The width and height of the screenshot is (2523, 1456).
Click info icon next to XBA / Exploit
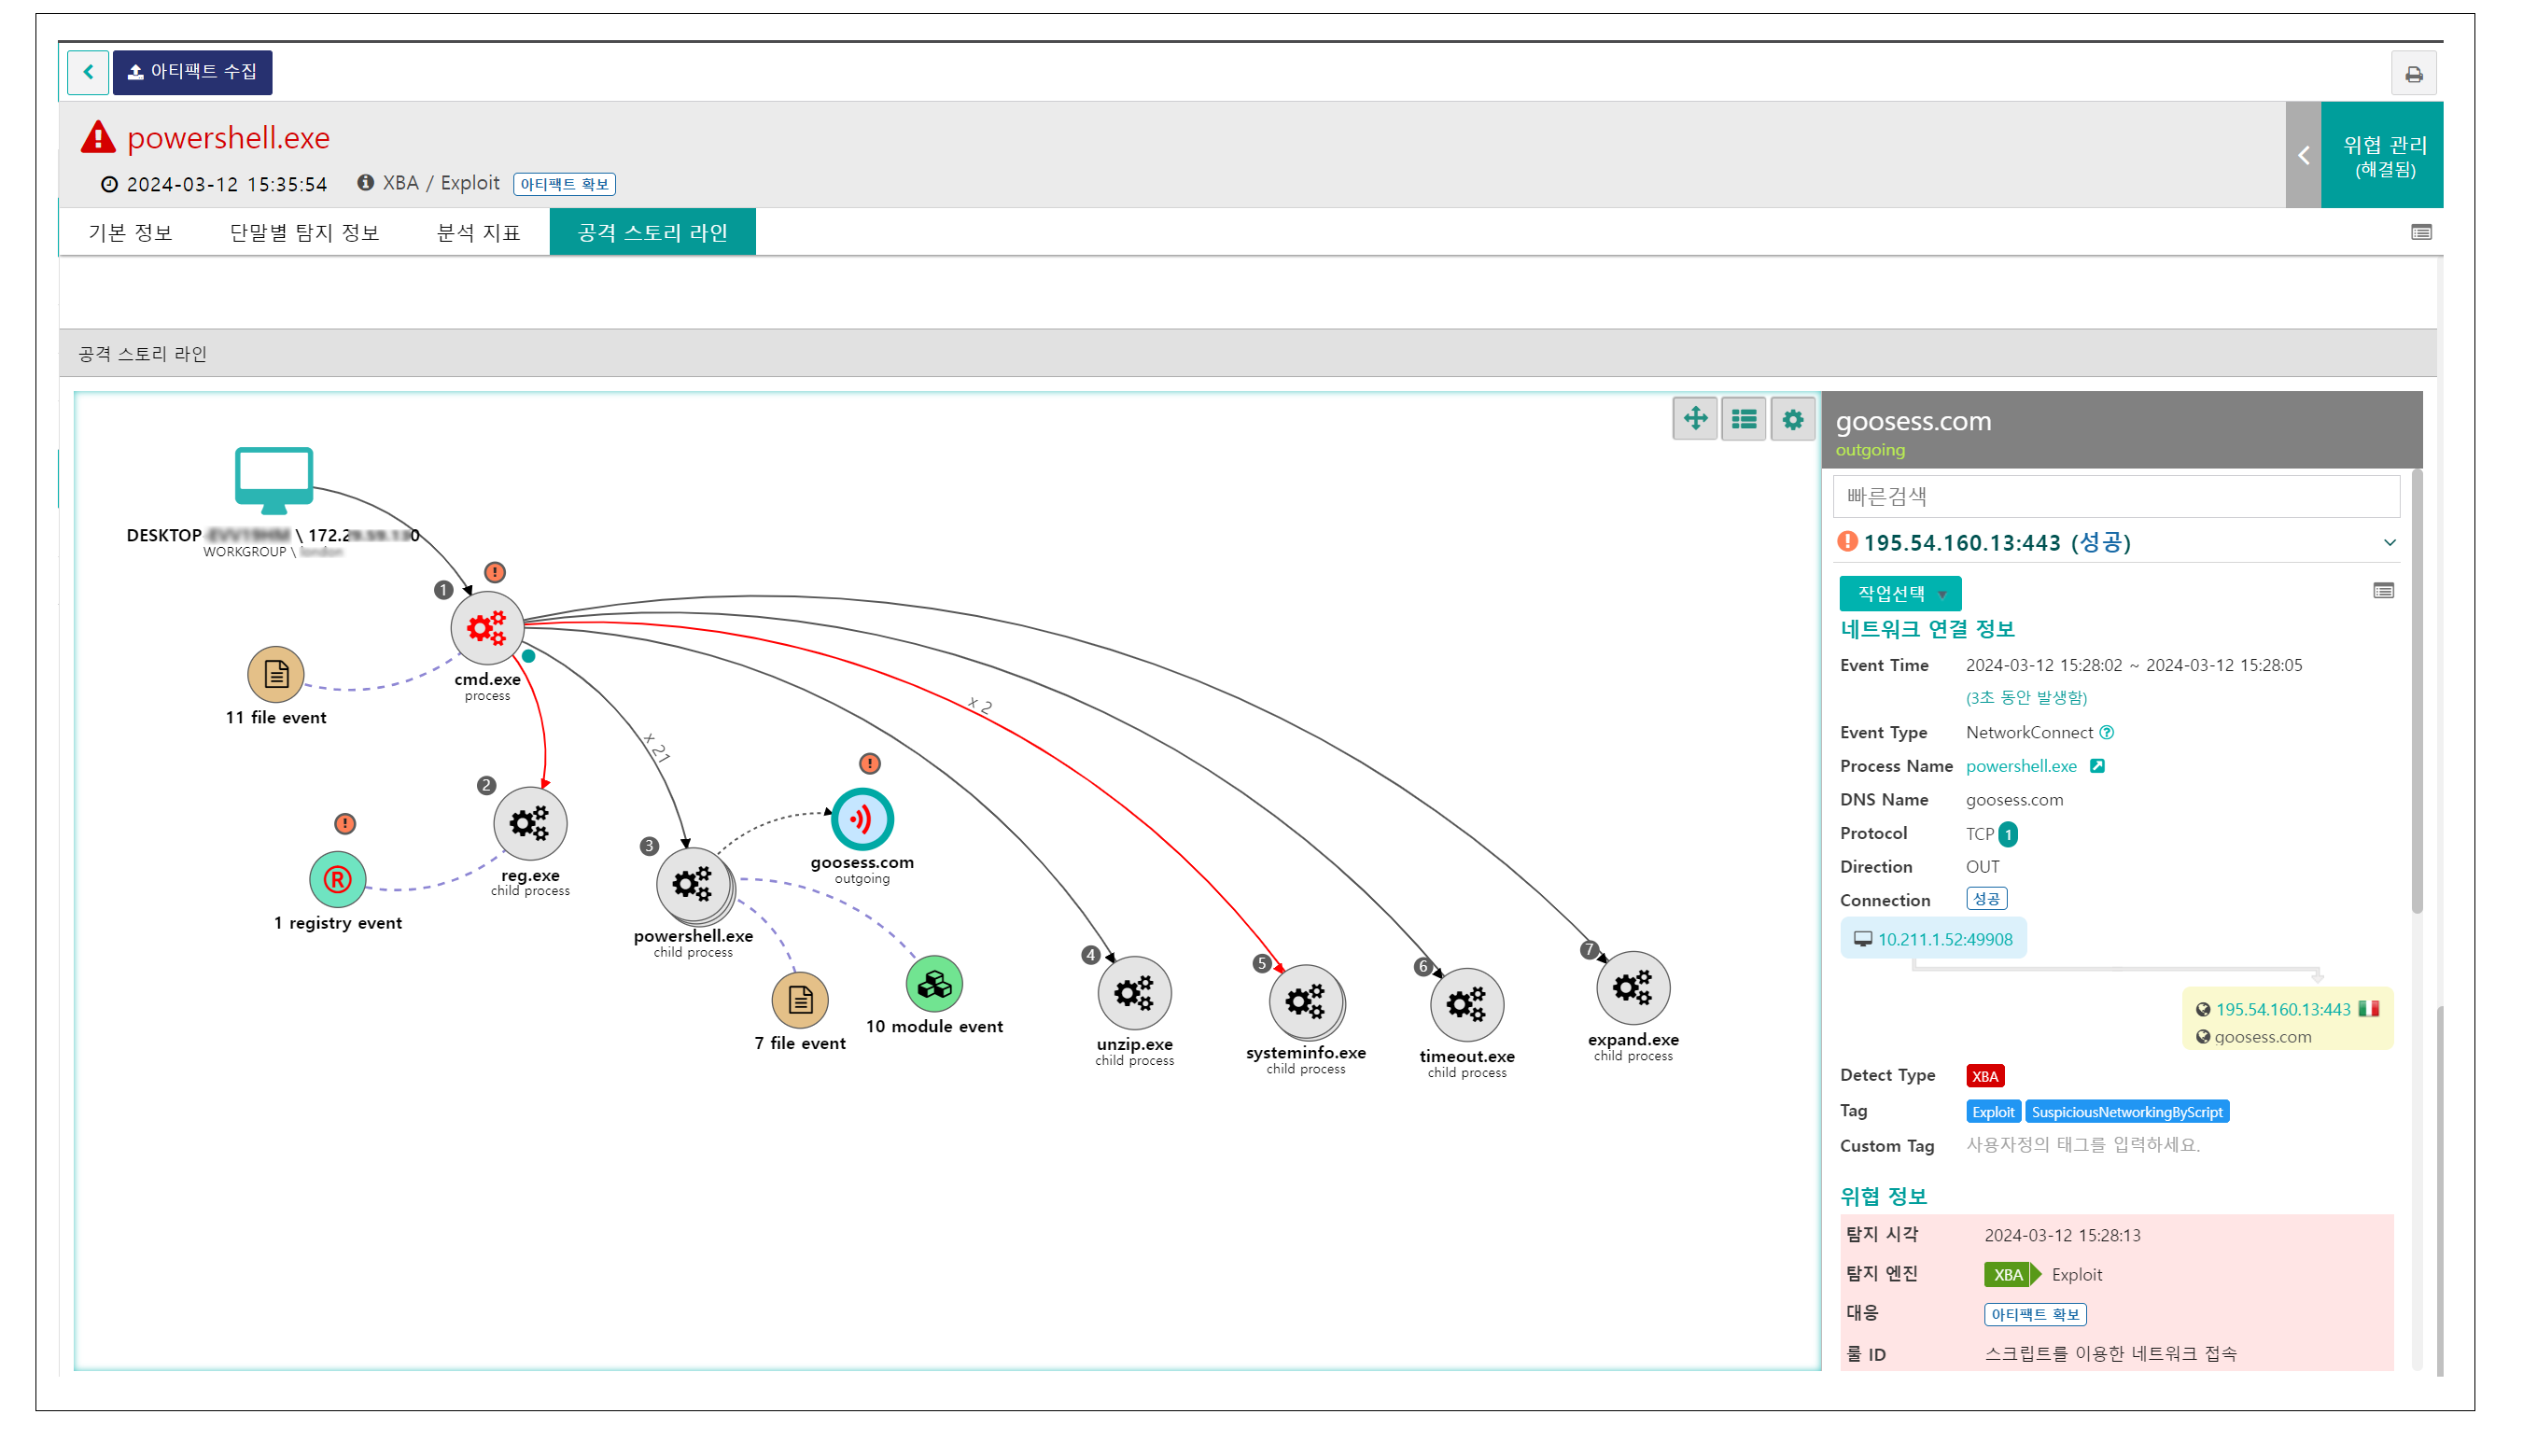366,183
